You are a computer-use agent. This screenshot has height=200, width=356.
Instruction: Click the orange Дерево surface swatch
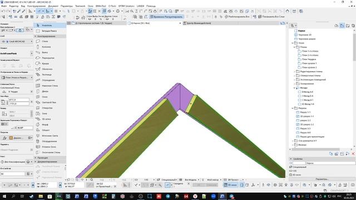11,138
